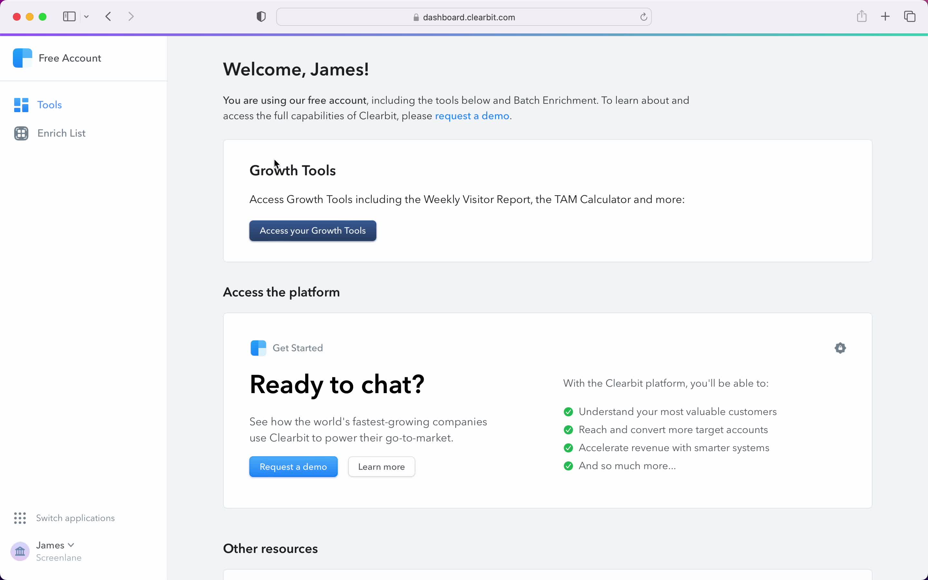Click the browser Shield privacy icon
This screenshot has width=928, height=580.
(x=261, y=17)
